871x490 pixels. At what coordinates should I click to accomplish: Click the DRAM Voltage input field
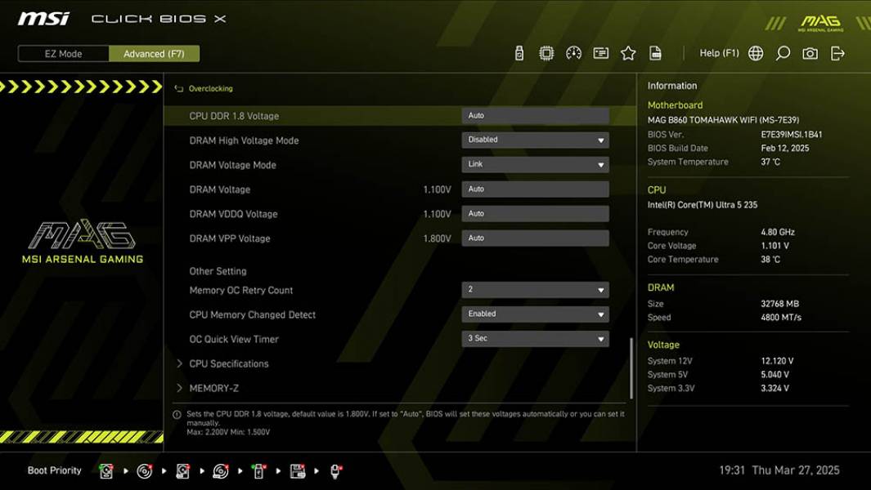[x=535, y=189]
